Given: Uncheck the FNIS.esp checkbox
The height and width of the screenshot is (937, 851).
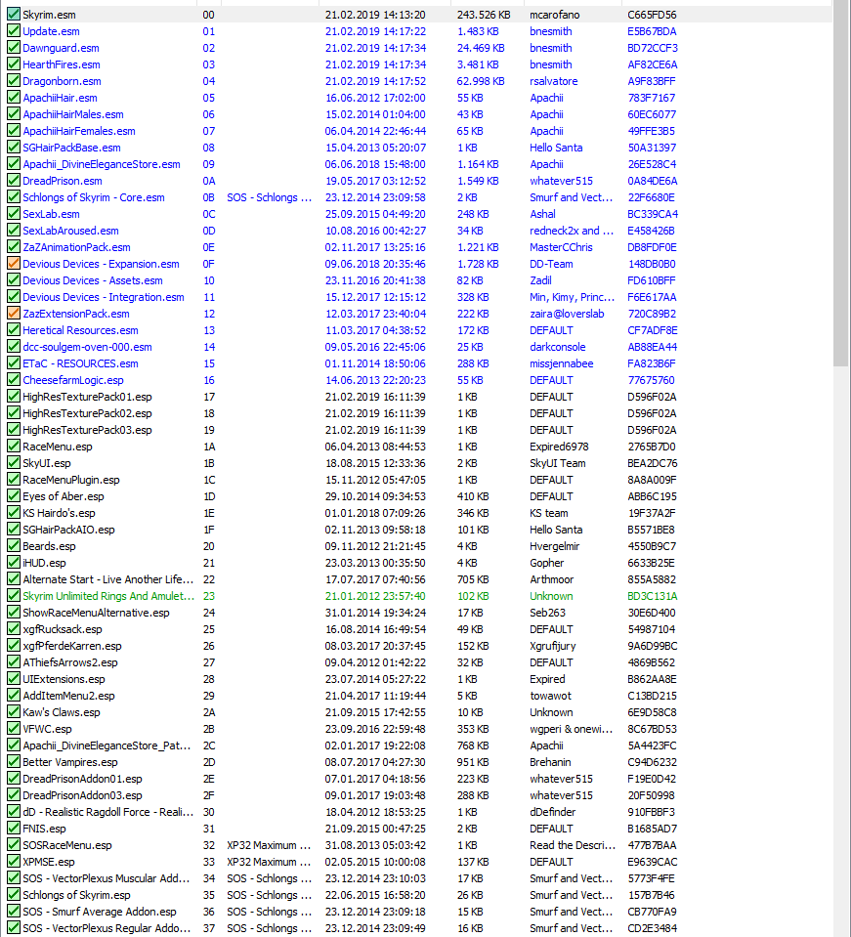Looking at the screenshot, I should click(x=13, y=829).
